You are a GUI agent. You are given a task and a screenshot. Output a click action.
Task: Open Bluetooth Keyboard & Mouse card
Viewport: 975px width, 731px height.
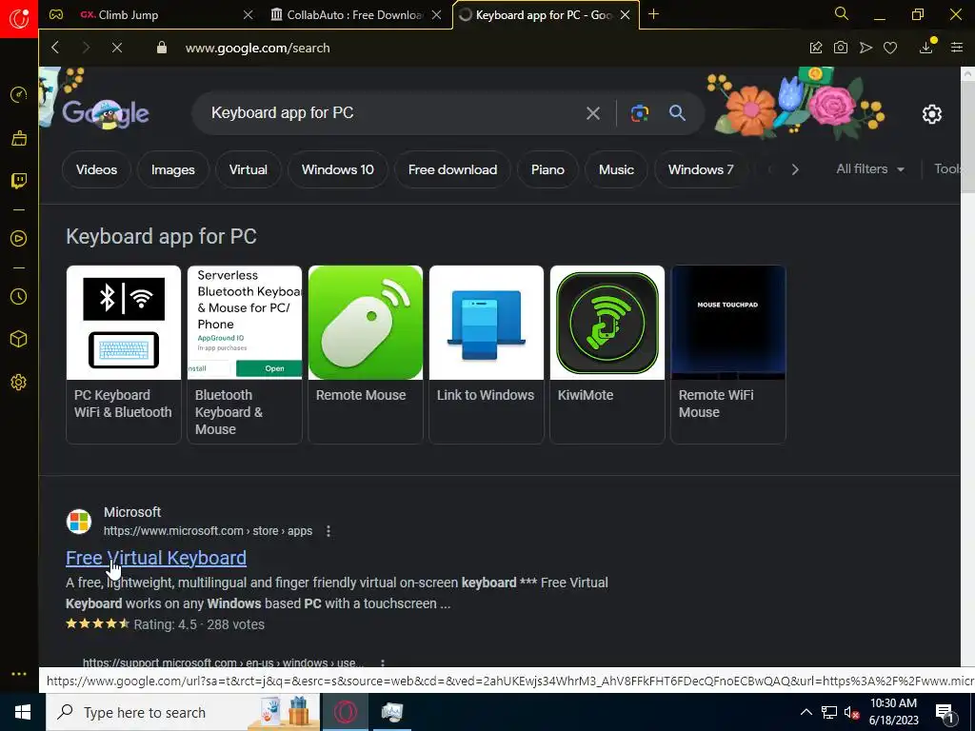tap(245, 354)
